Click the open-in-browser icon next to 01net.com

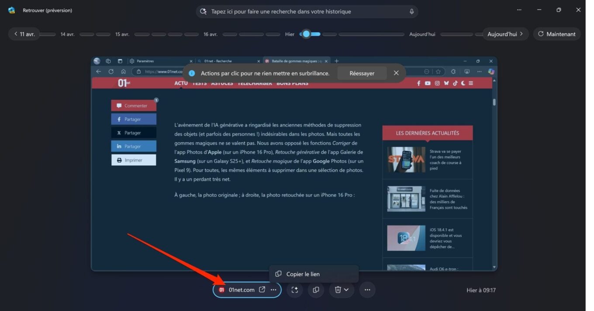262,290
